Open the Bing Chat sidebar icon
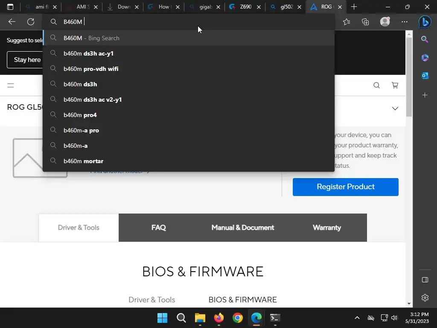This screenshot has height=328, width=437. click(x=425, y=22)
